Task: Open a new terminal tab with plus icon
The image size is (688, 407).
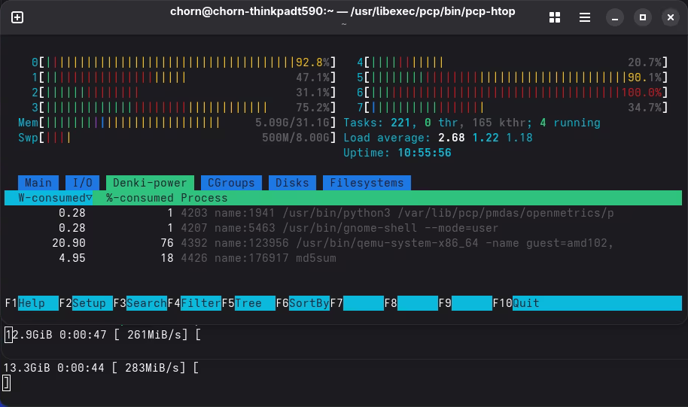Action: click(17, 17)
